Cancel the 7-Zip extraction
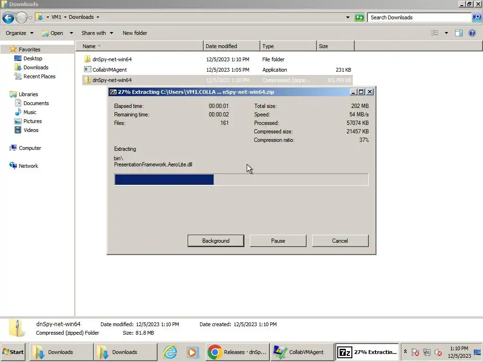This screenshot has height=362, width=483. (x=340, y=241)
